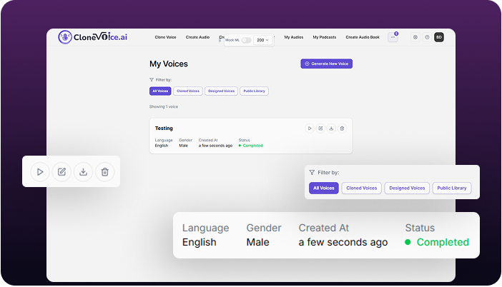
Task: Toggle the Mock ML switch
Action: pyautogui.click(x=246, y=41)
